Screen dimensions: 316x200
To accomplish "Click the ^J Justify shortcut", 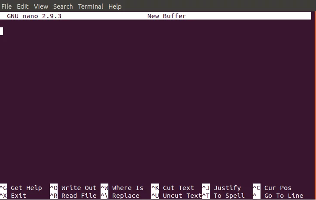I will click(x=222, y=188).
